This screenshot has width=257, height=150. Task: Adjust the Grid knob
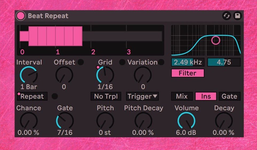pyautogui.click(x=105, y=75)
